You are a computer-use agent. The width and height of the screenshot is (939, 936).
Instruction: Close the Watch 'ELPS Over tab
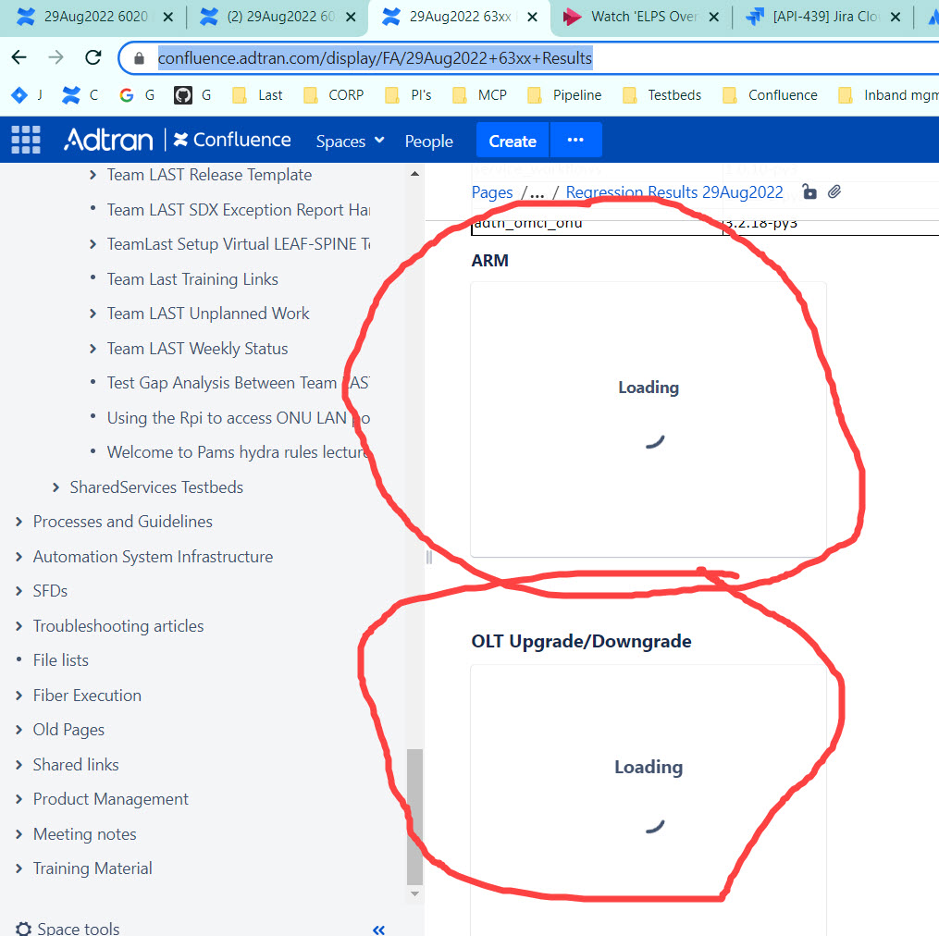point(714,17)
